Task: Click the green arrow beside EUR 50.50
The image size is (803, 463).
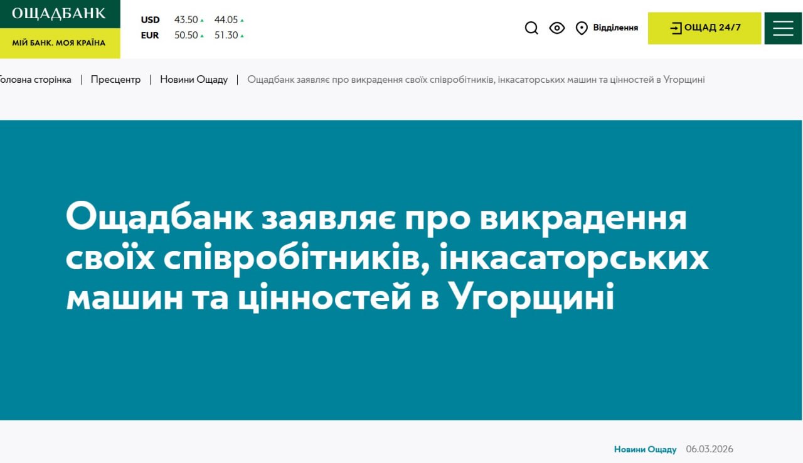Action: click(202, 36)
